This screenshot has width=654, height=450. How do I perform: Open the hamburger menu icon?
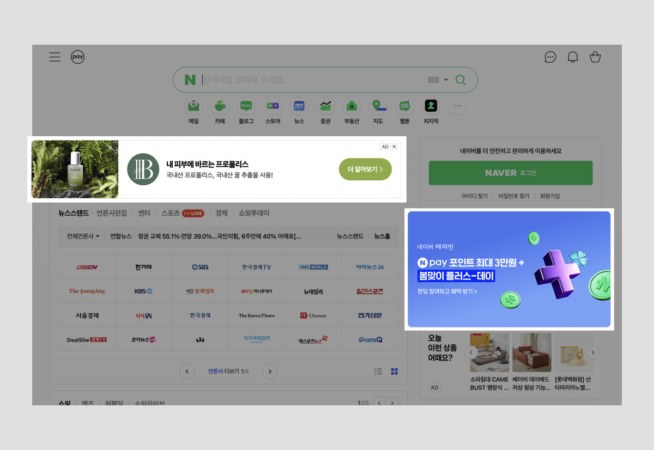coord(55,57)
